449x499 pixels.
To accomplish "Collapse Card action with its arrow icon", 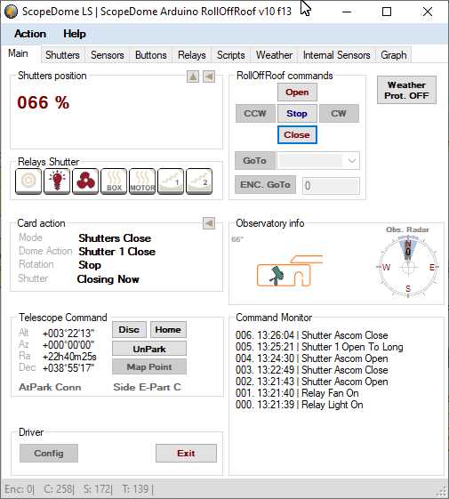I will (x=209, y=223).
